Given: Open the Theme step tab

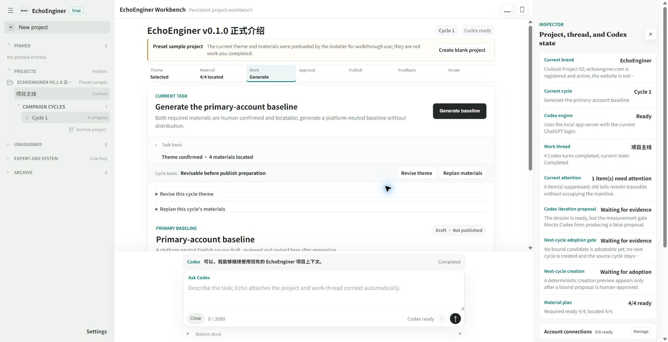Looking at the screenshot, I should click(x=172, y=73).
